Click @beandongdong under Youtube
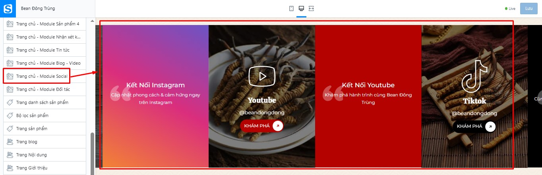Screen dimensions: 542x175 pos(262,113)
